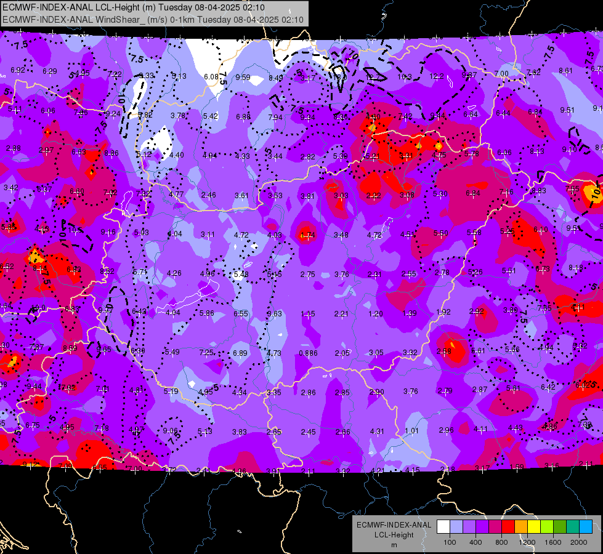Click the grid value '8.49'
The height and width of the screenshot is (554, 603).
point(276,78)
